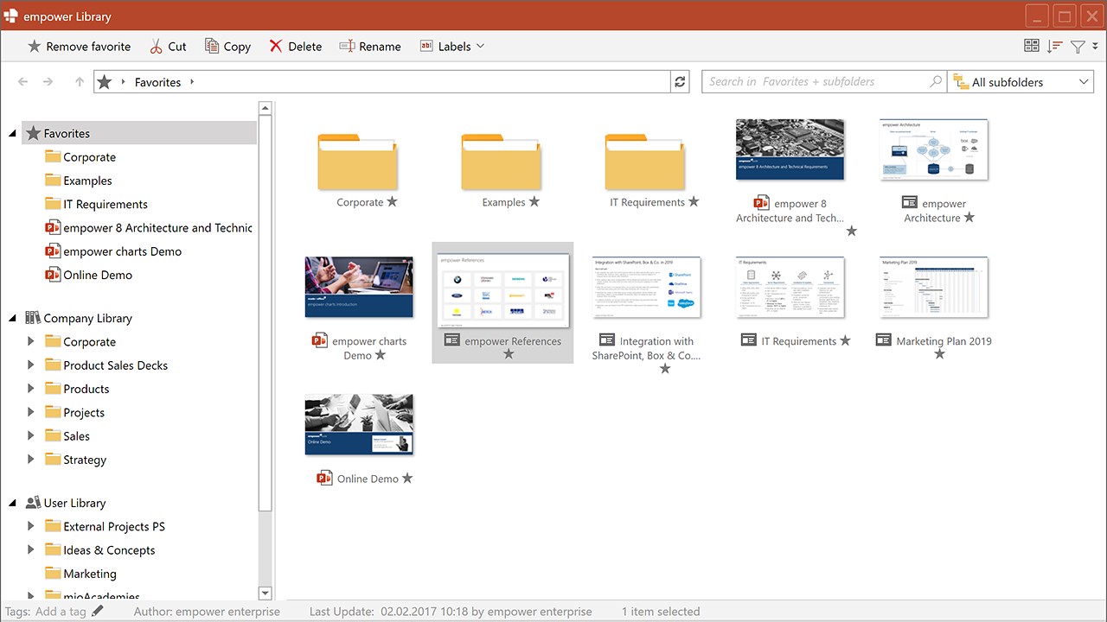The image size is (1107, 622).
Task: Toggle favorite star on Examples folder
Action: coord(534,202)
